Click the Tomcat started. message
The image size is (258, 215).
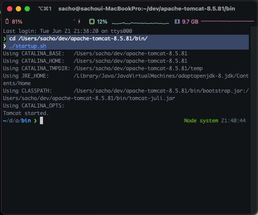pos(26,113)
